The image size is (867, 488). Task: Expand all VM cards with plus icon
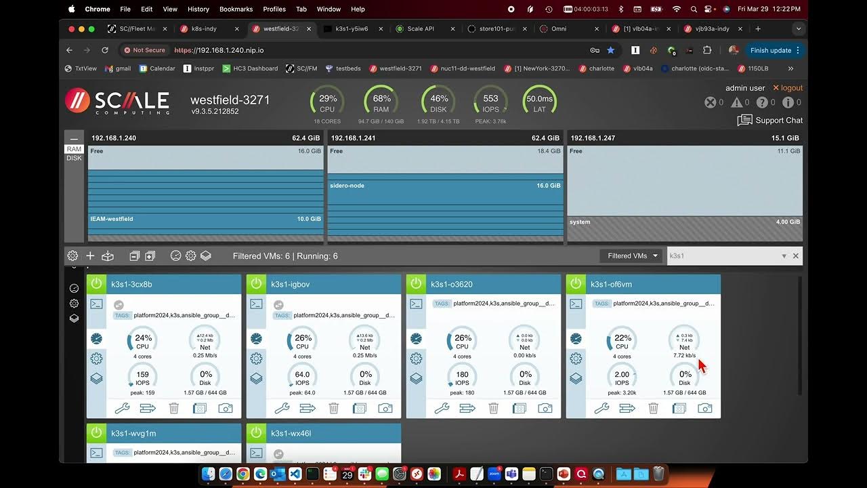pos(150,256)
